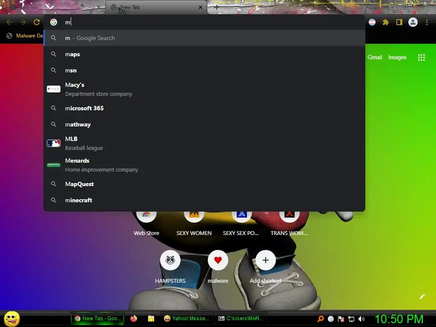Open the Extensions puzzle icon
The height and width of the screenshot is (327, 436).
385,22
